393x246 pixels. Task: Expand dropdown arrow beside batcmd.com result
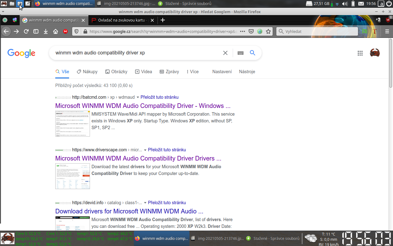[138, 97]
